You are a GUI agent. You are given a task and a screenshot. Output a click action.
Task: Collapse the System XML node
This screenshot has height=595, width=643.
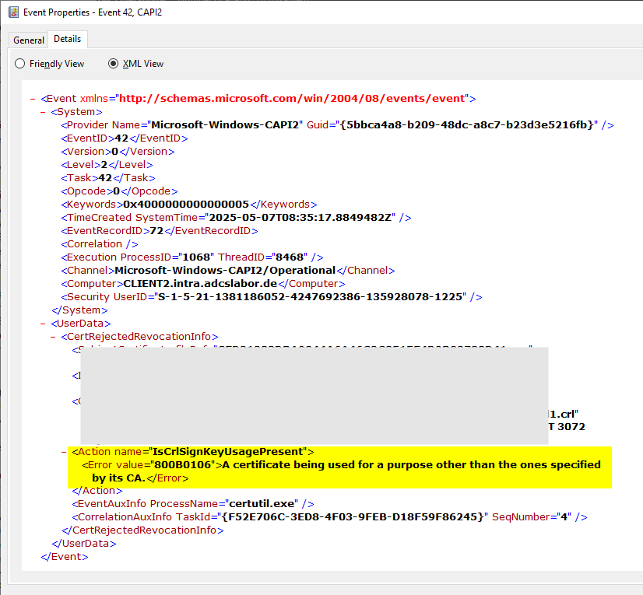tap(43, 112)
